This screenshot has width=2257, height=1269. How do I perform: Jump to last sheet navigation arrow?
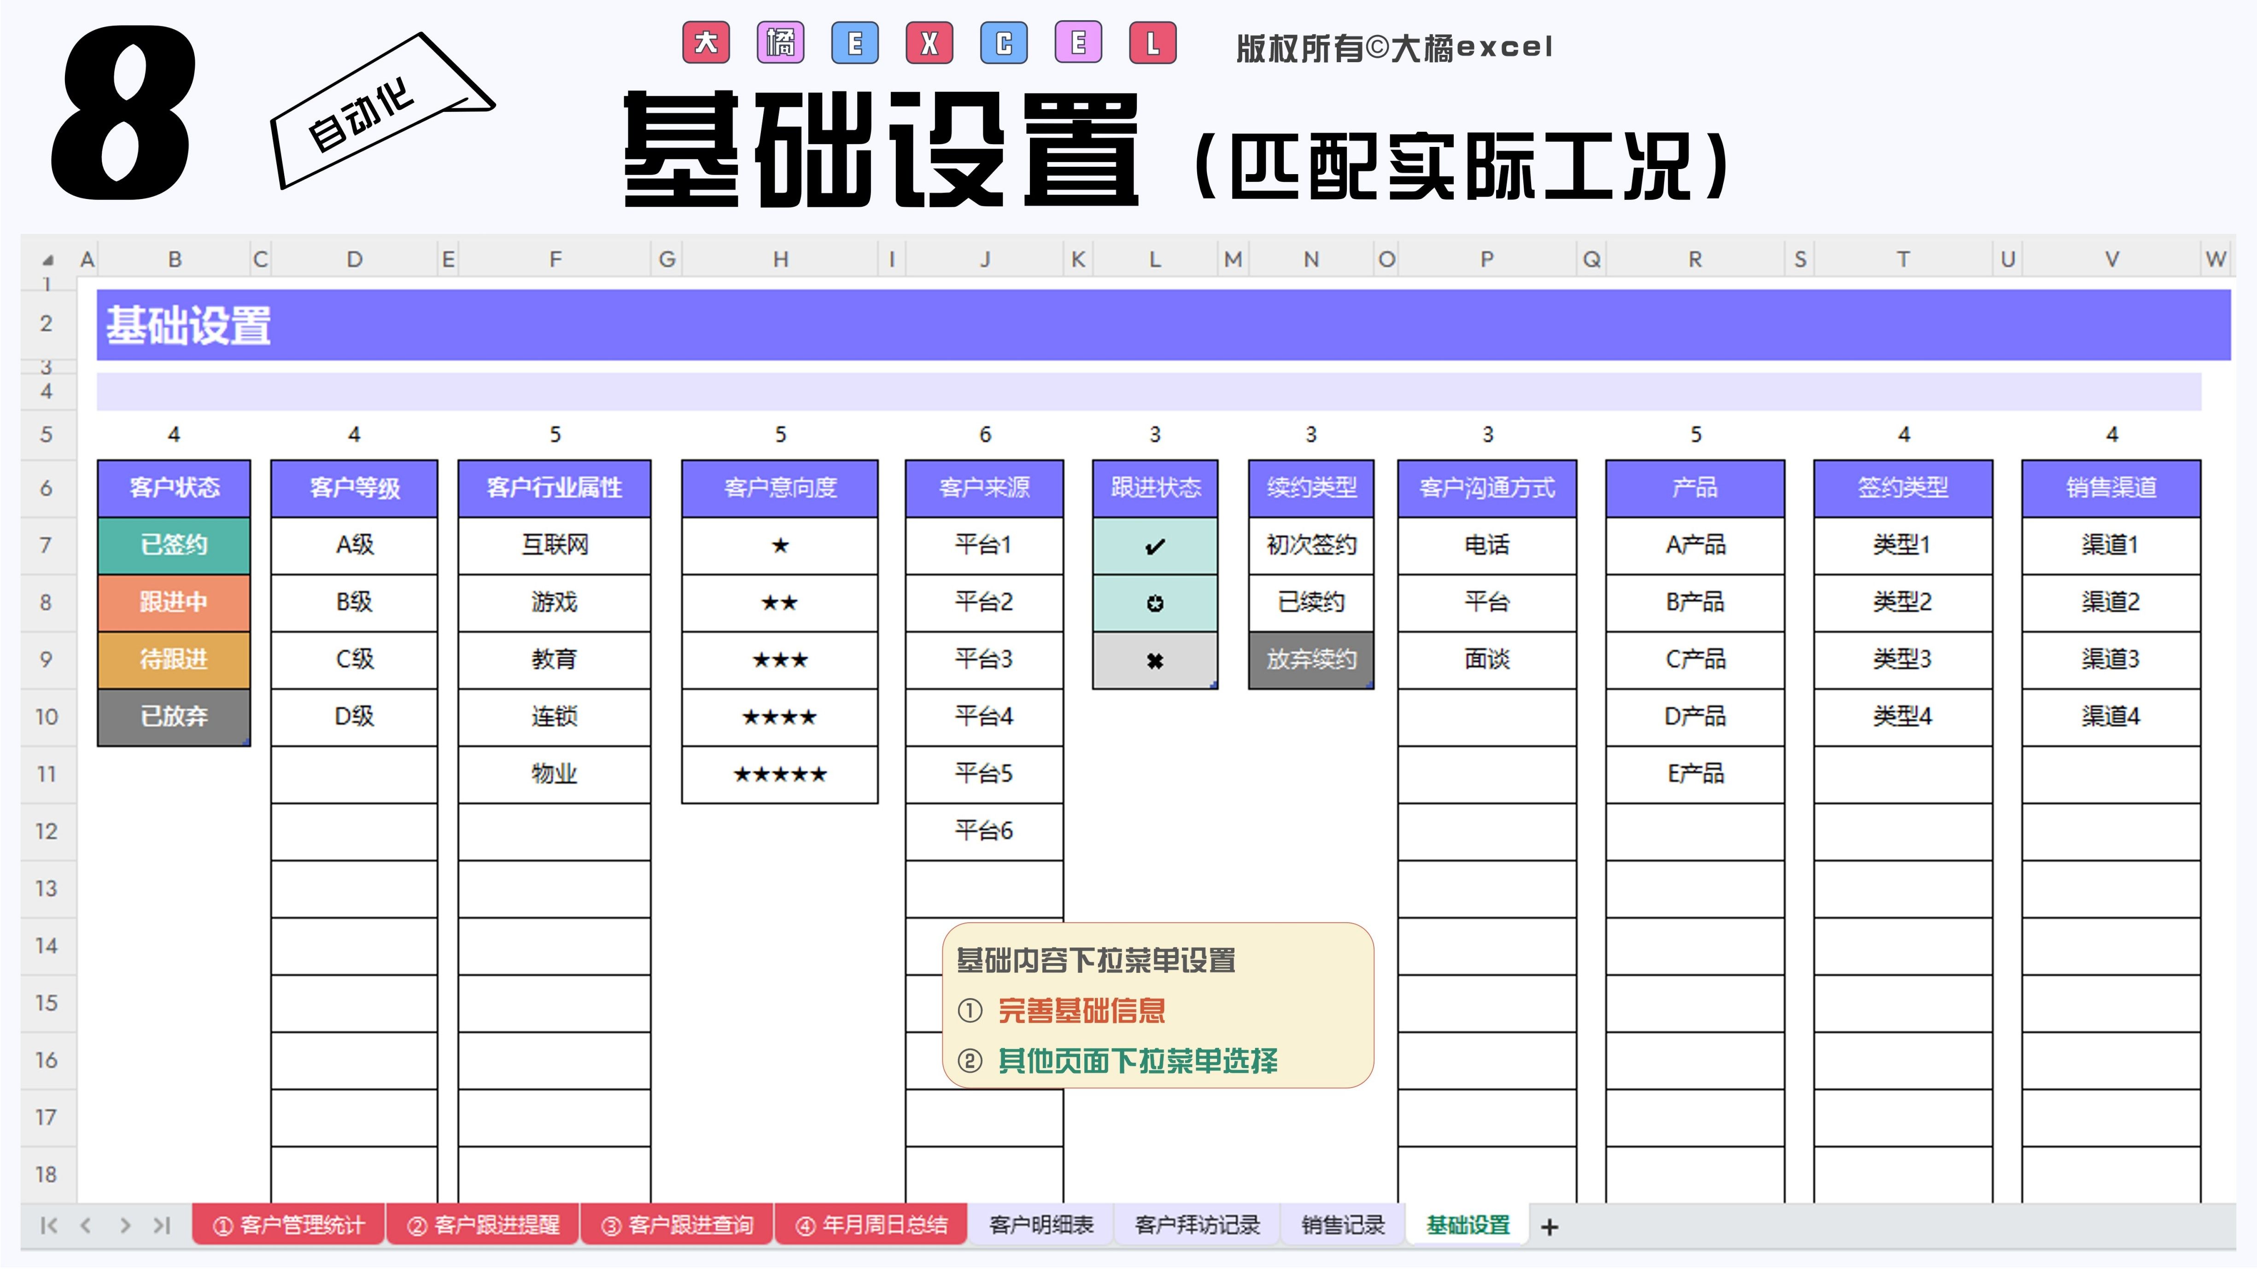pos(162,1225)
